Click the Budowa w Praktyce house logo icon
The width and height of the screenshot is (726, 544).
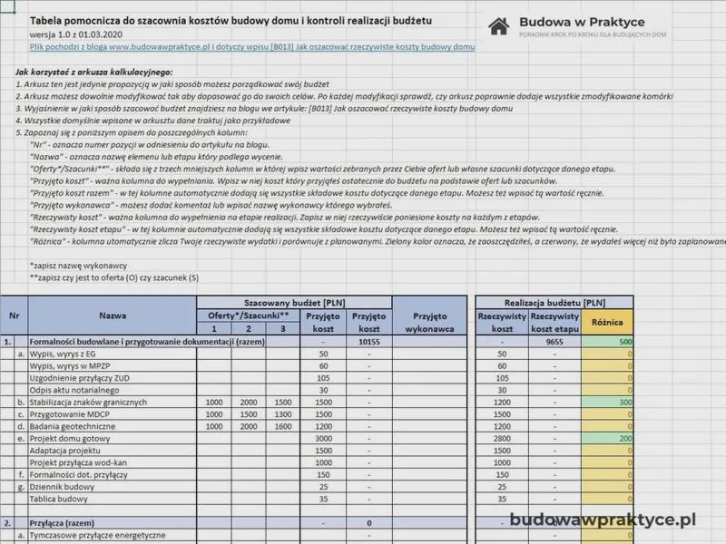pos(498,27)
